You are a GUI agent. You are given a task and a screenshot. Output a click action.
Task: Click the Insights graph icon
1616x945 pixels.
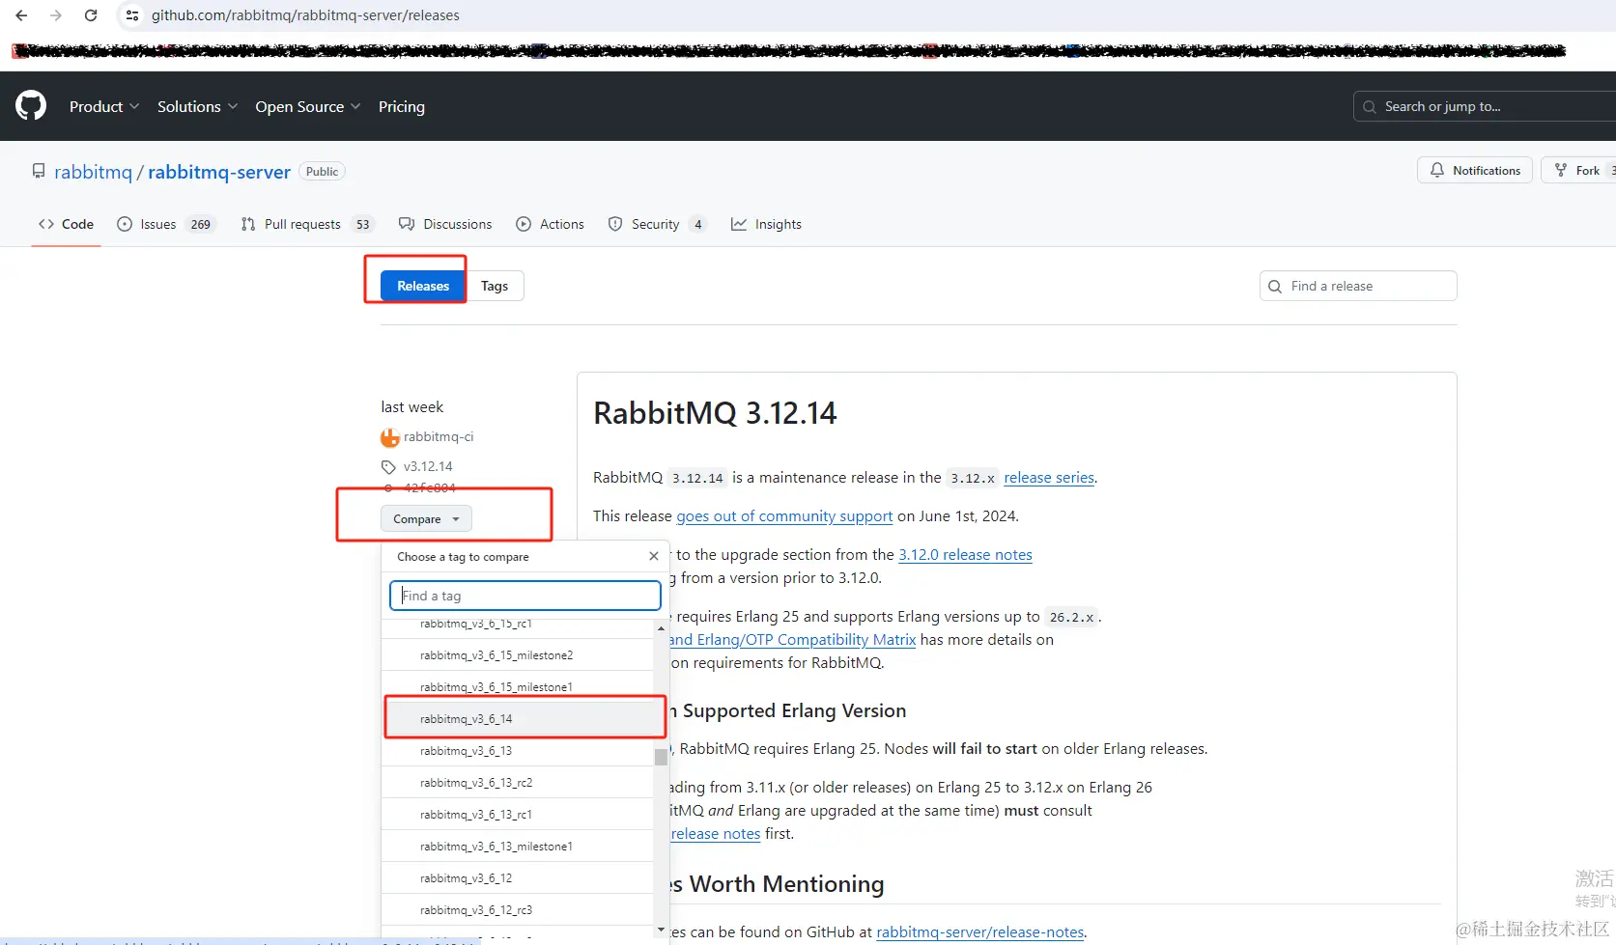[x=739, y=224]
